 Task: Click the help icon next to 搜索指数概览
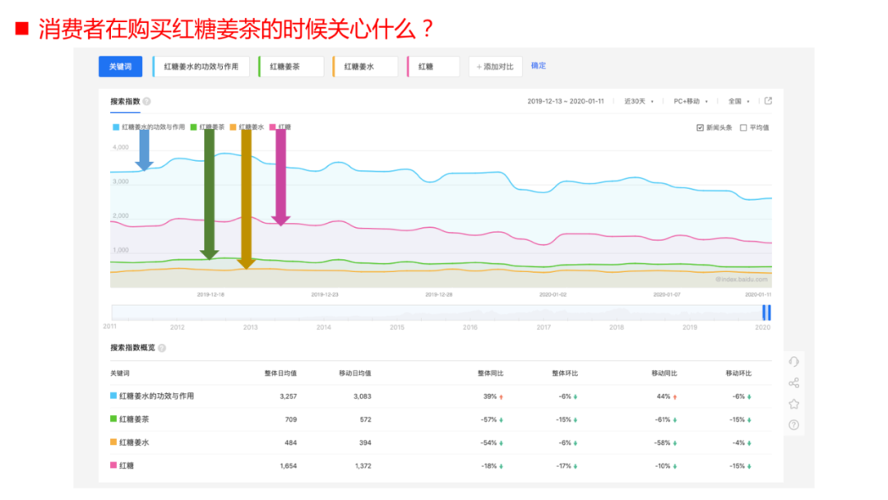161,348
